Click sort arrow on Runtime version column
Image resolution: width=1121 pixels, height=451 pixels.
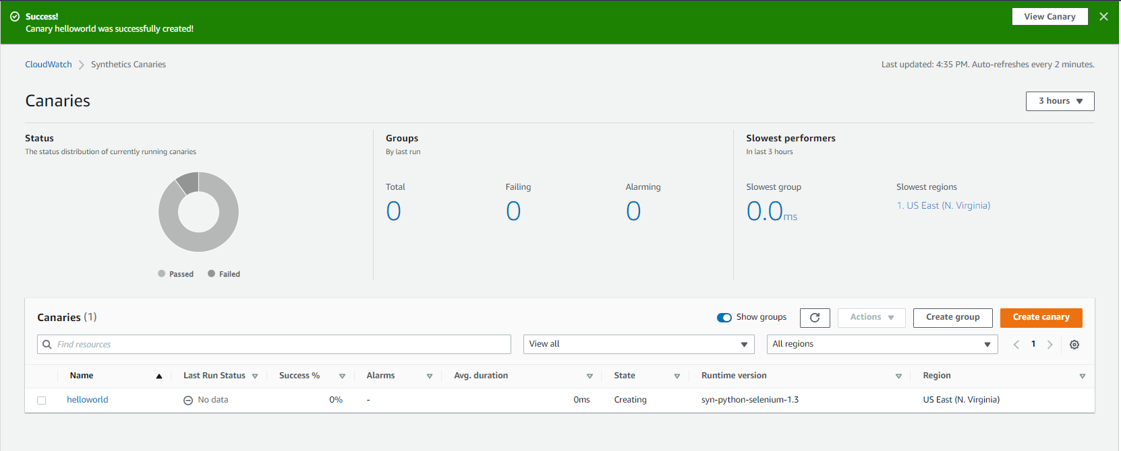(x=898, y=376)
